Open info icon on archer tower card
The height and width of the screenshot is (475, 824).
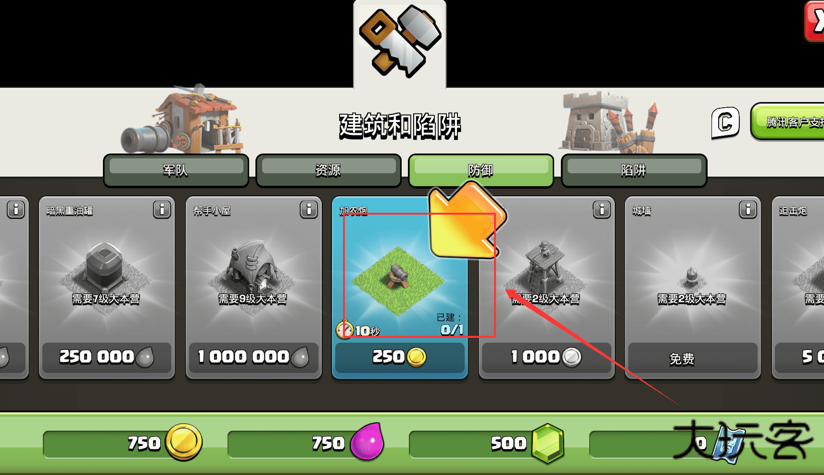click(x=602, y=210)
